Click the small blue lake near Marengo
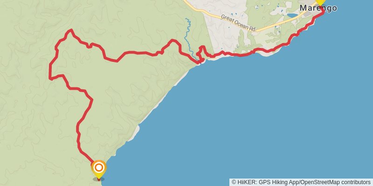 292,15
